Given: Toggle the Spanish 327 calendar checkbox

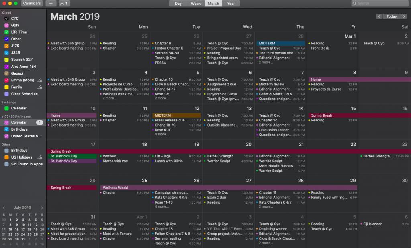Looking at the screenshot, I should (x=6, y=60).
